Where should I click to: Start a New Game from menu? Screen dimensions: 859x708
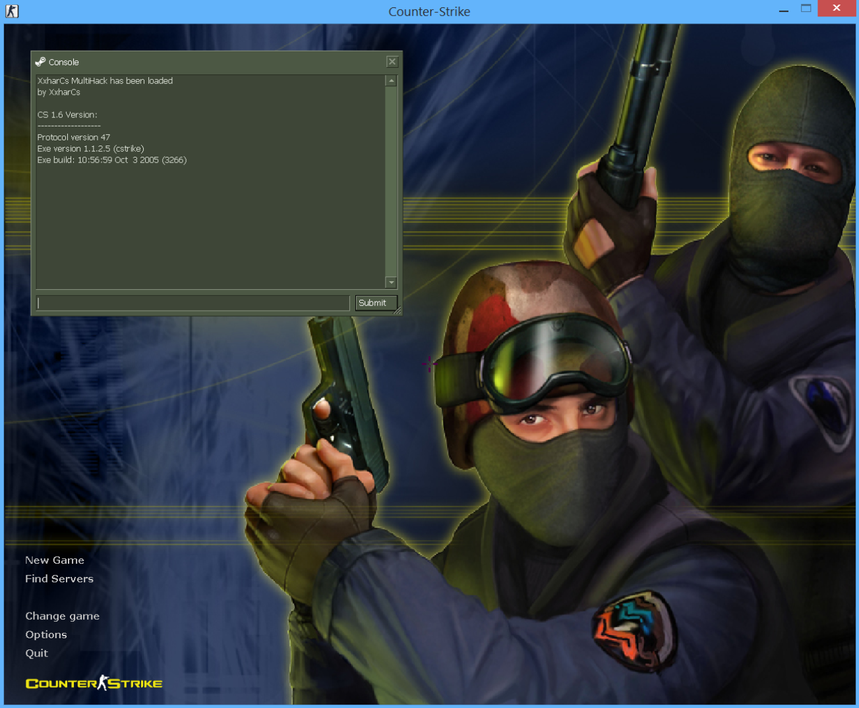[55, 560]
